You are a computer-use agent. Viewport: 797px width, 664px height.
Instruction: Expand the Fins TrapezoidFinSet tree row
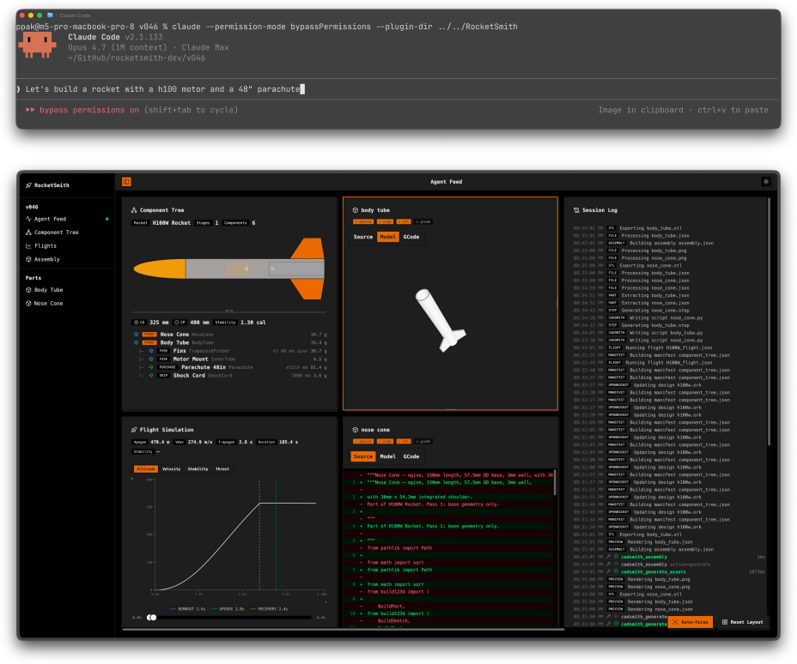click(x=234, y=351)
